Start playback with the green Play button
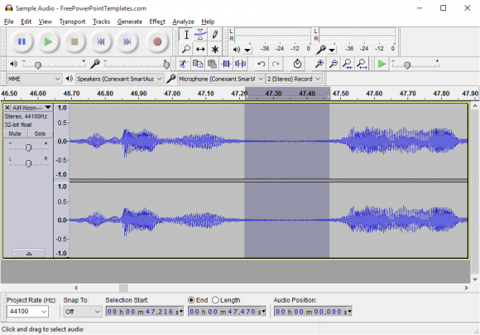This screenshot has height=335, width=480. pyautogui.click(x=48, y=41)
